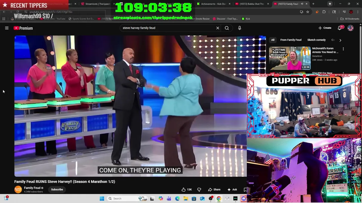Open Windows Start menu
Viewport: 362px width, 203px height.
pos(102,198)
